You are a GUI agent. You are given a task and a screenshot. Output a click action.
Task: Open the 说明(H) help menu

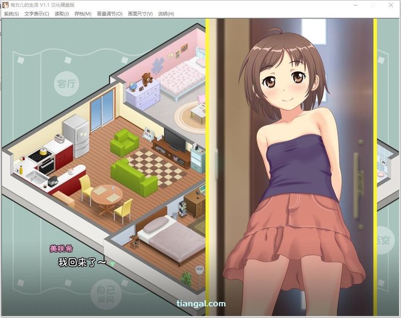click(x=166, y=14)
